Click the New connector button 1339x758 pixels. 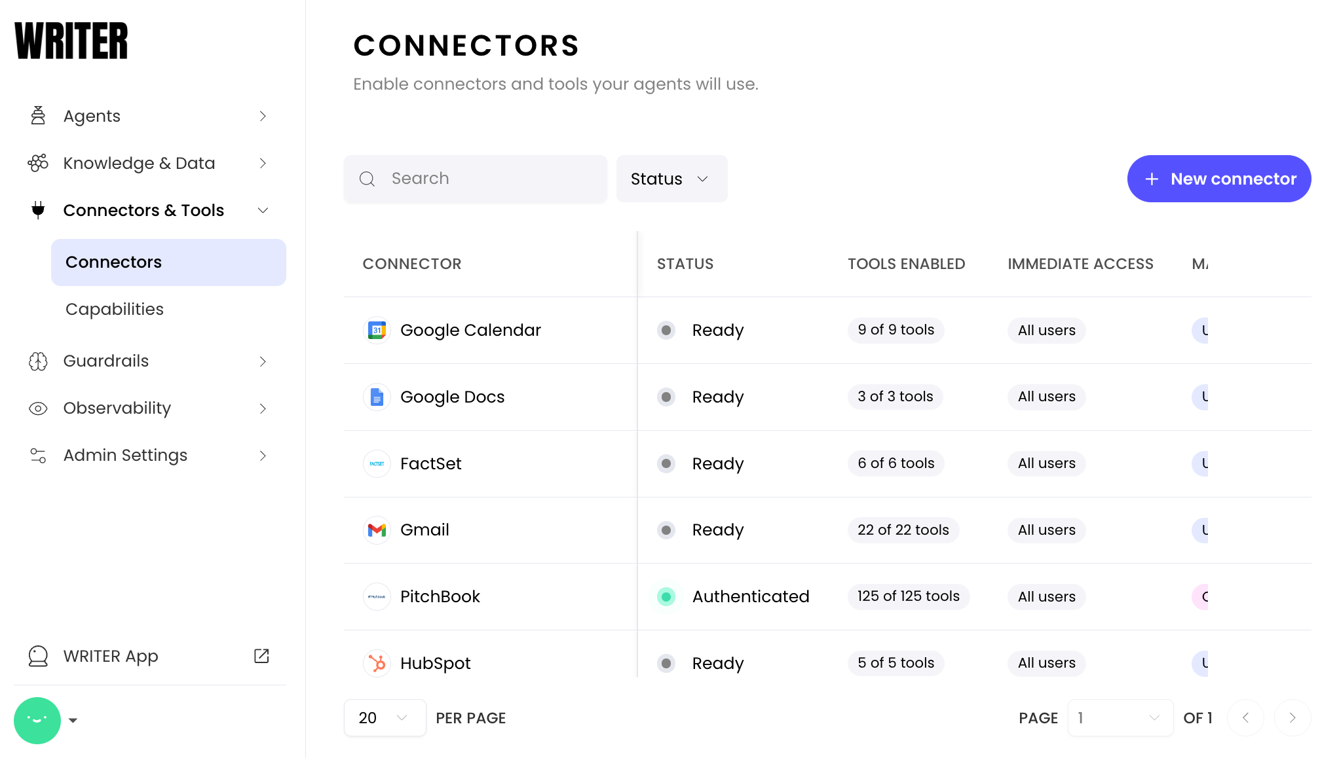tap(1218, 179)
